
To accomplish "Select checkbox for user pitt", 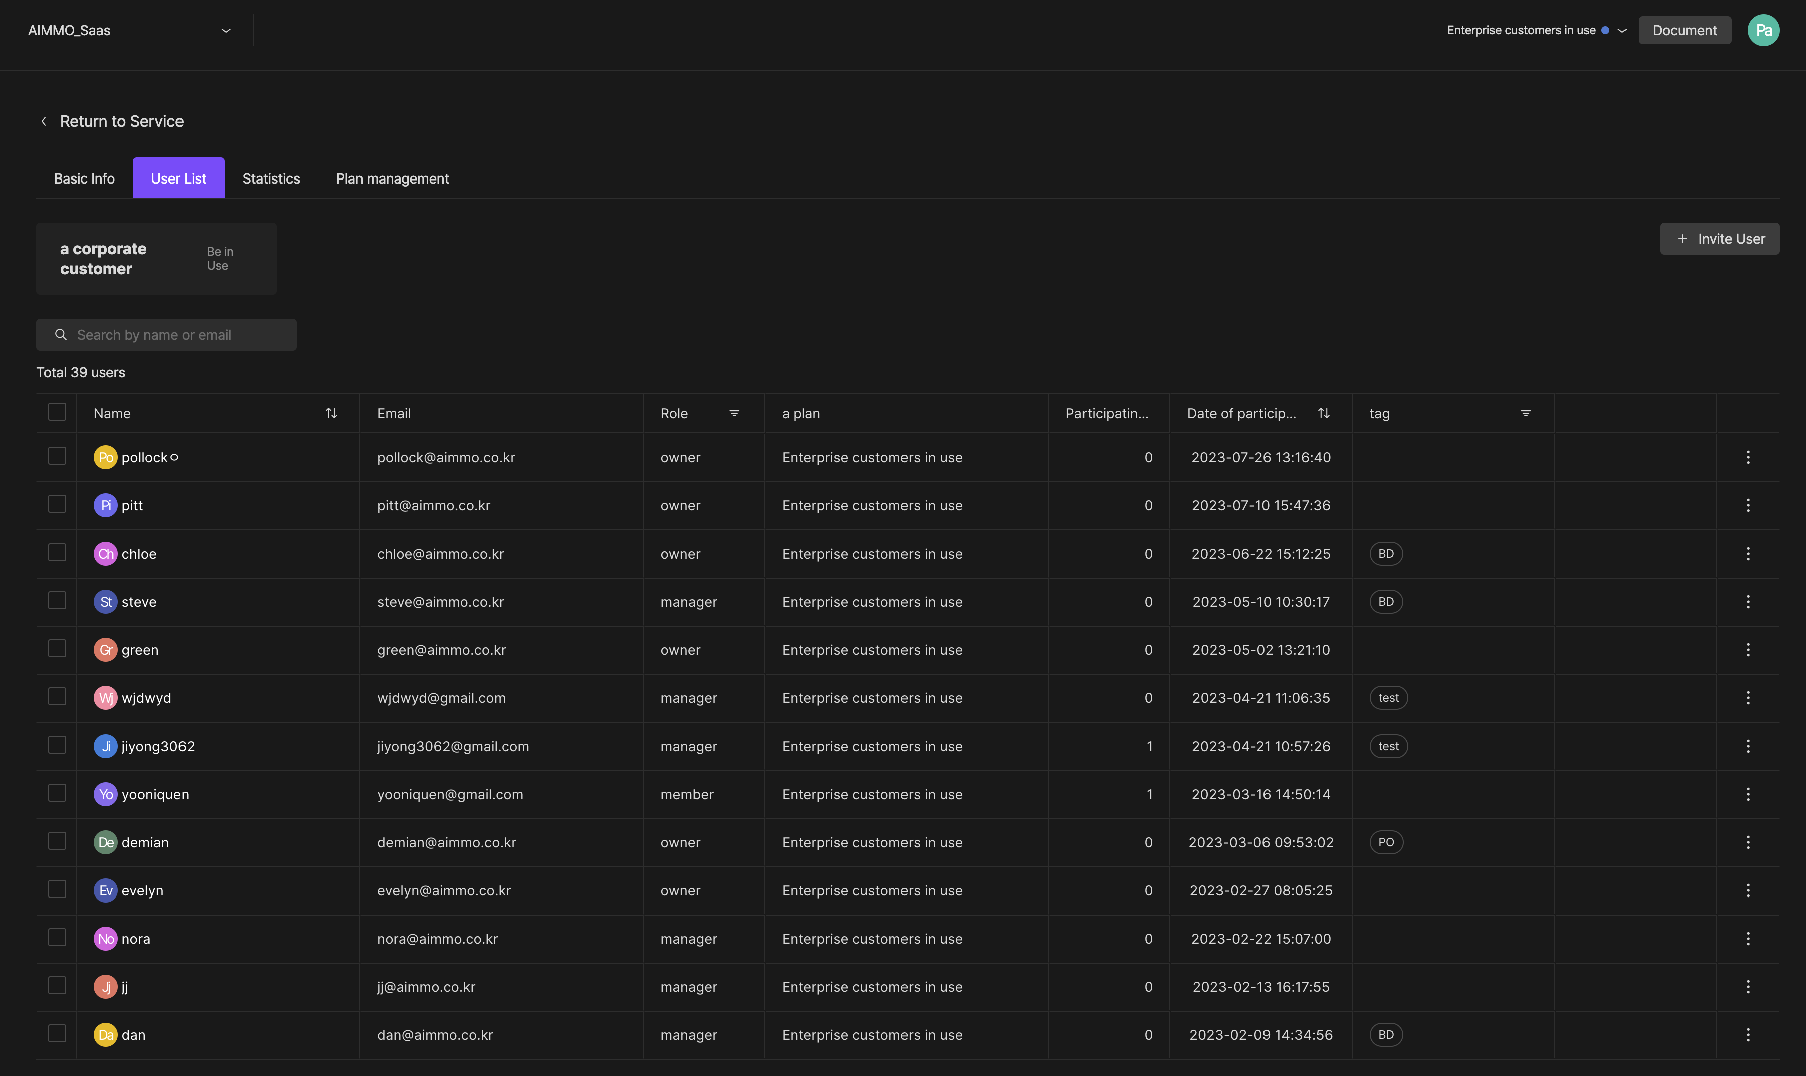I will tap(57, 504).
